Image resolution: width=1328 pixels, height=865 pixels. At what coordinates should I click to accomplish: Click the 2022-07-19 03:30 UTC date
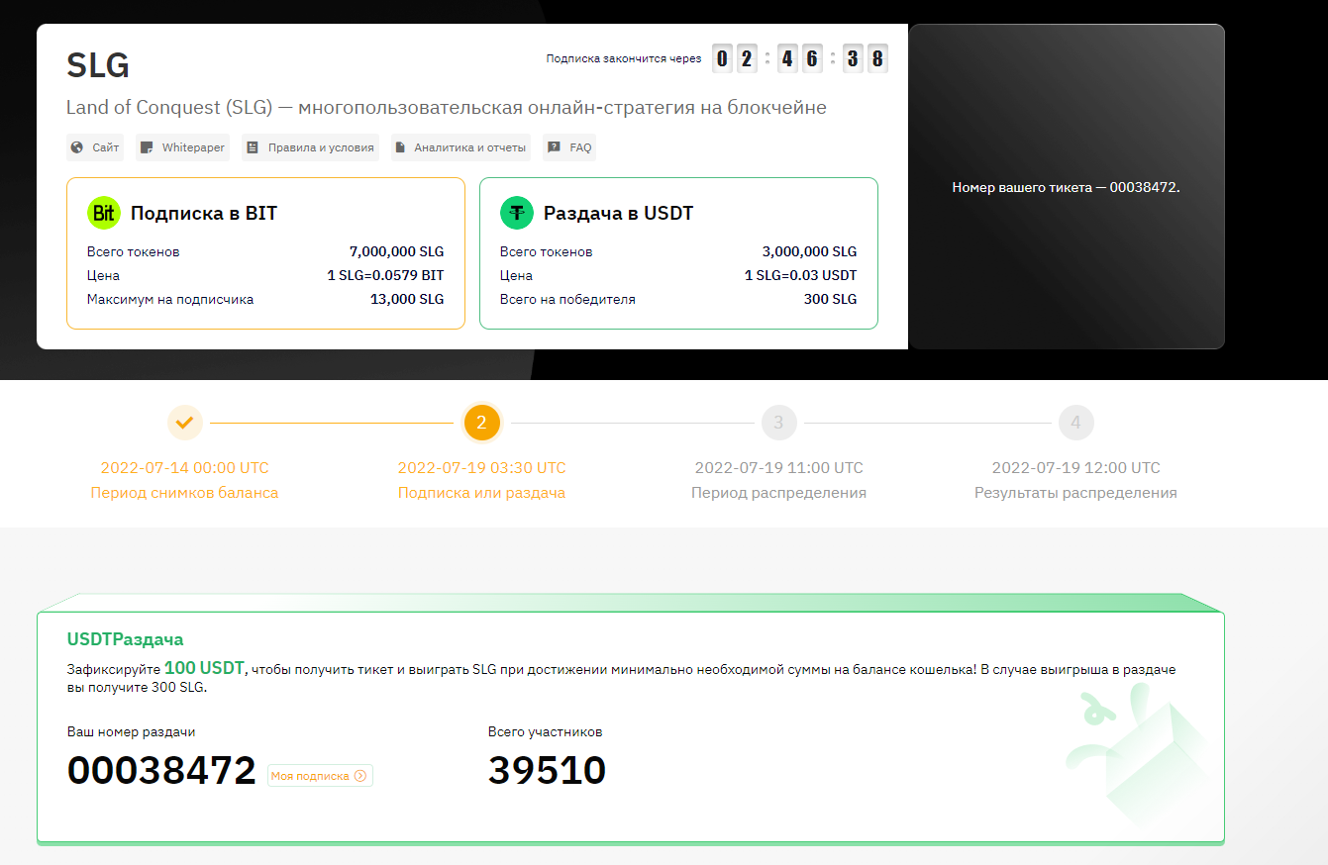tap(482, 467)
